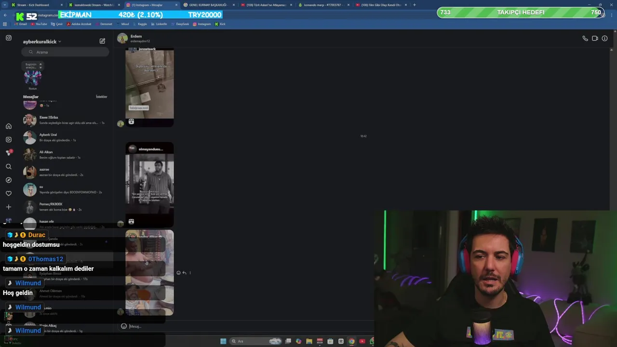Image resolution: width=617 pixels, height=347 pixels.
Task: Open the Pemeç/RK800X conversation
Action: point(65,207)
